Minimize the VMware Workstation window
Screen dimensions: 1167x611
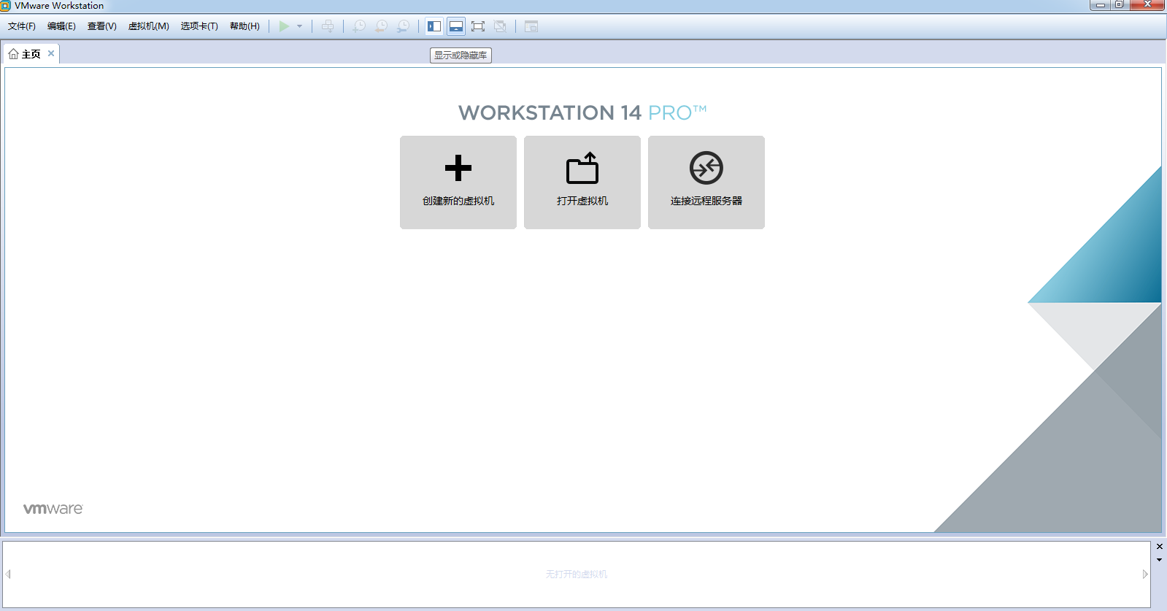(x=1100, y=5)
